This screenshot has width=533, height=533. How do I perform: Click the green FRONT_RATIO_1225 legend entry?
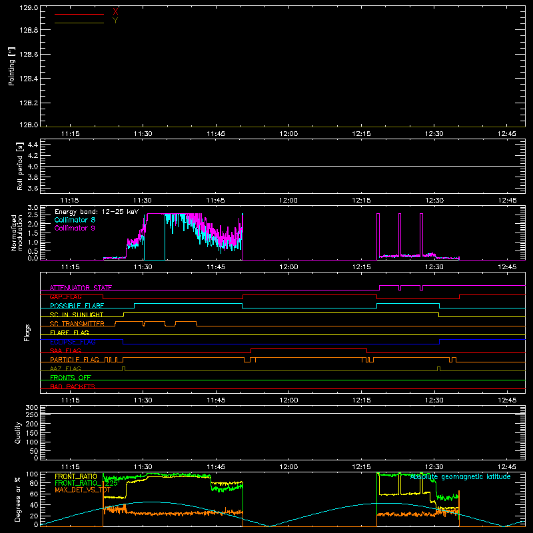point(87,484)
